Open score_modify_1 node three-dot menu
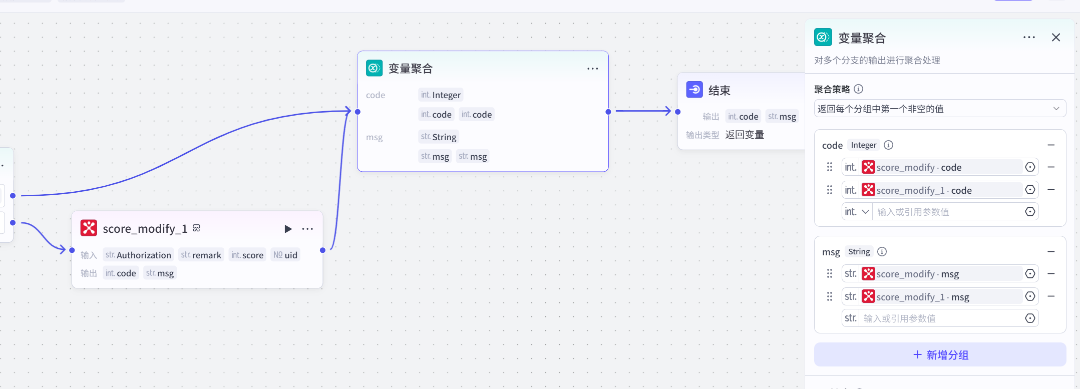 point(307,229)
